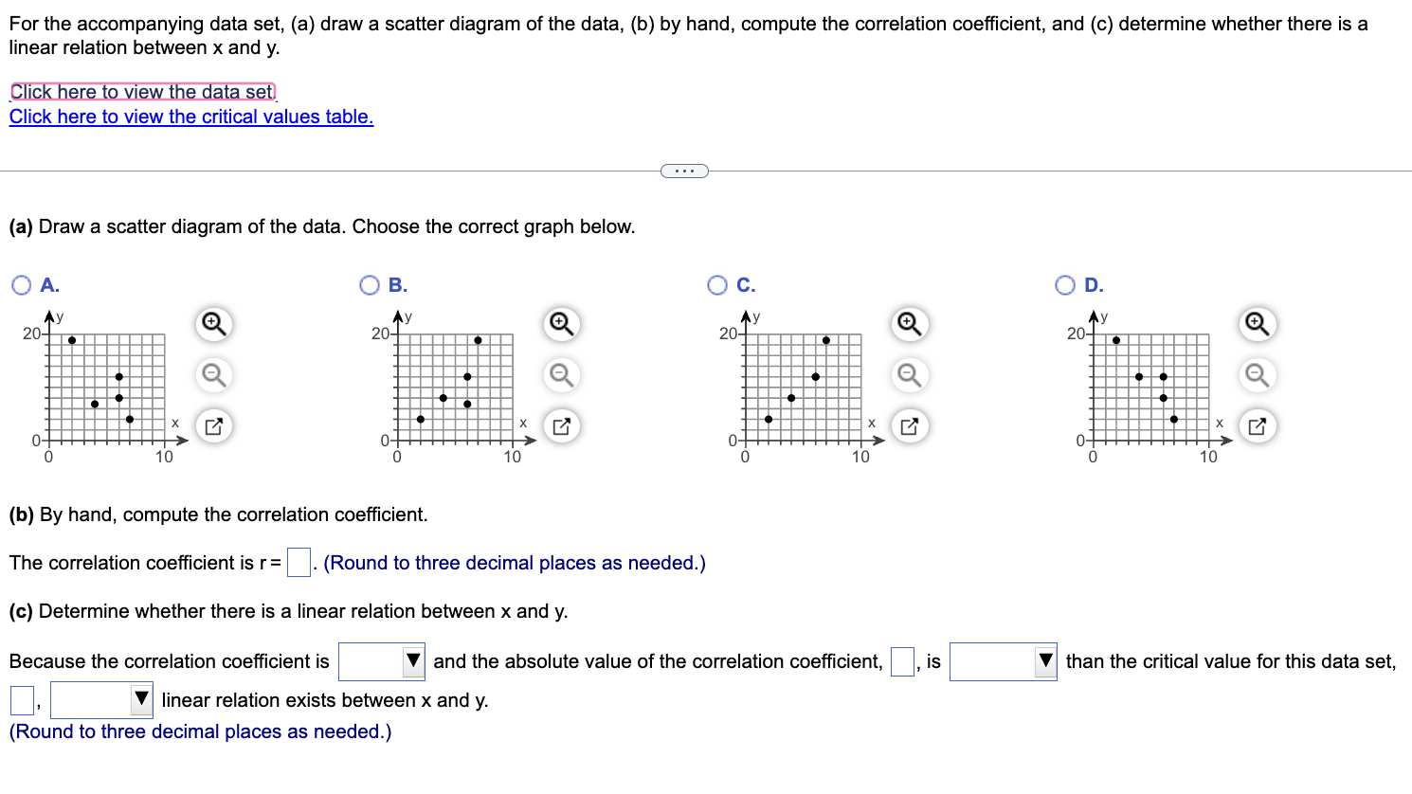Click the zoom-in magnifier on graph D
This screenshot has width=1412, height=794.
pyautogui.click(x=1258, y=324)
